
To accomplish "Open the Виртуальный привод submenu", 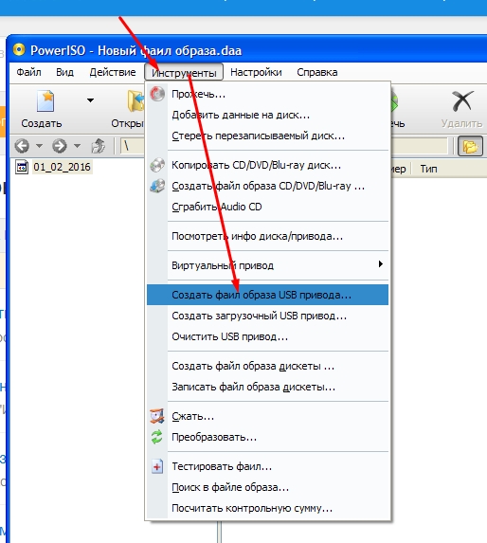I will [x=267, y=265].
